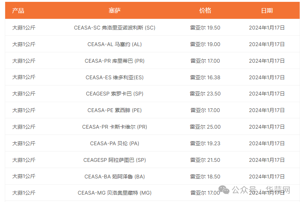Click the 2024年1月17日 date in CEASA-SC row

267,28
